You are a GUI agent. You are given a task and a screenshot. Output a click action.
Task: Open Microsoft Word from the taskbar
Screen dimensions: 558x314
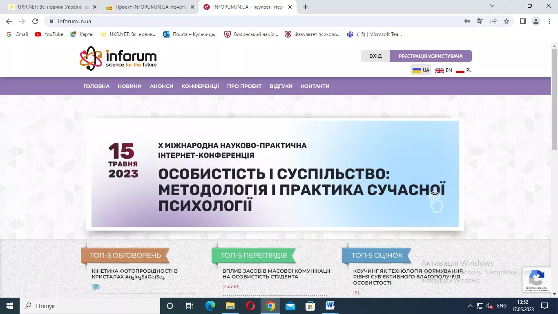pyautogui.click(x=330, y=306)
